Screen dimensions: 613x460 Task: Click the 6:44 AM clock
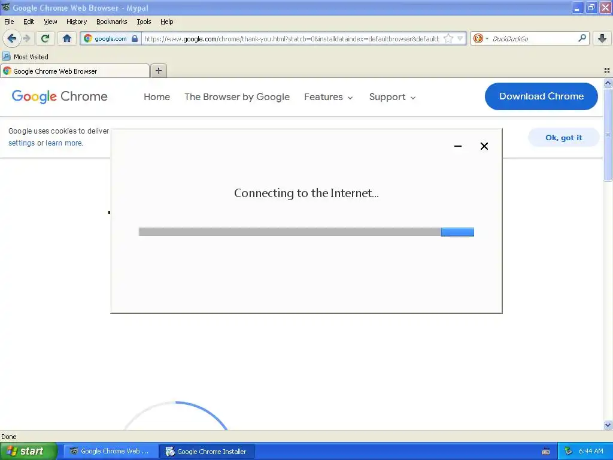[x=591, y=451]
